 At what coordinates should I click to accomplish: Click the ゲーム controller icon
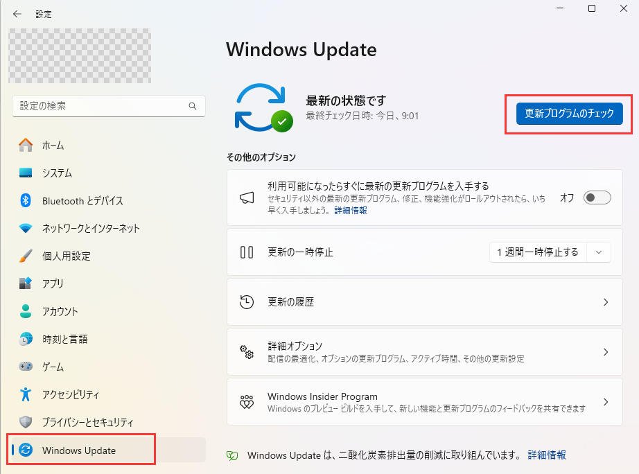[x=24, y=367]
